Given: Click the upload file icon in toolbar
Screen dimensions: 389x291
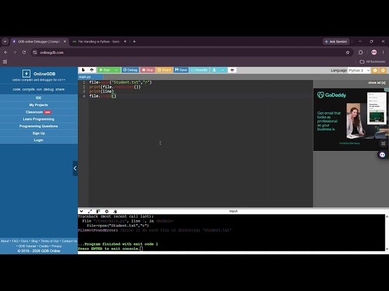Looking at the screenshot, I should 92,70.
